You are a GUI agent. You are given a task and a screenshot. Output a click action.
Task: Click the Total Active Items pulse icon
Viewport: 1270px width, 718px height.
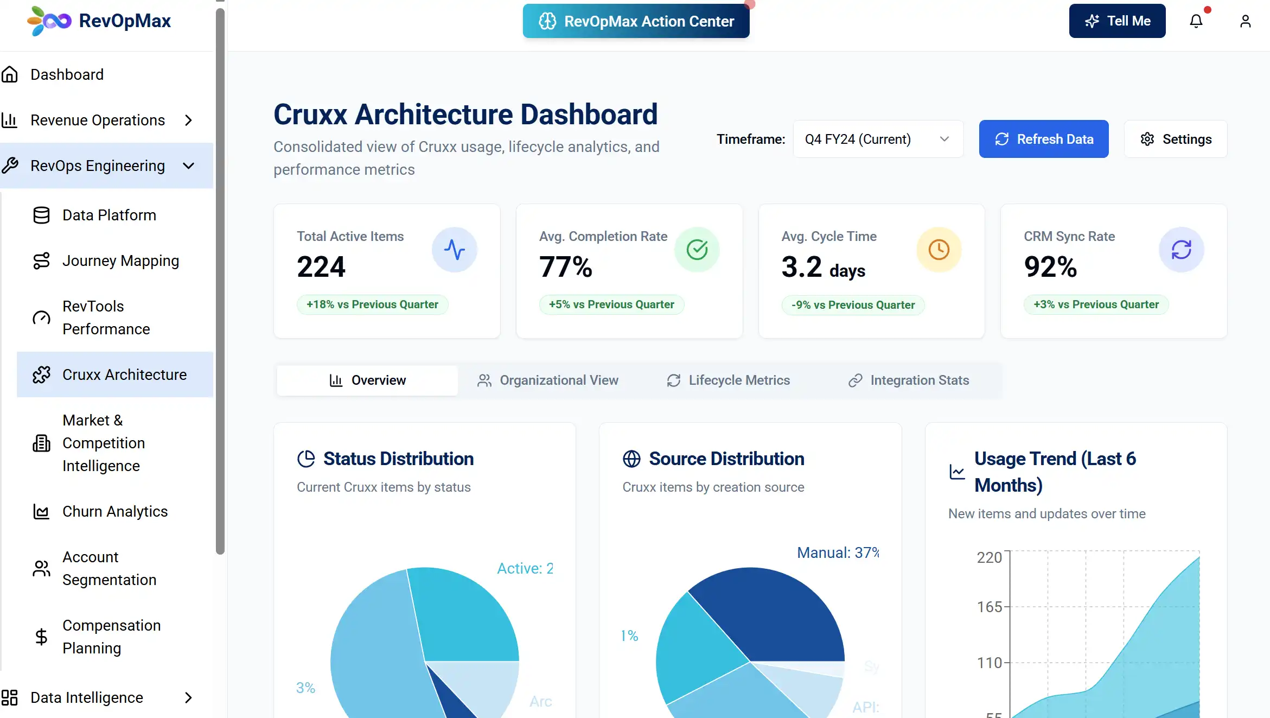coord(454,250)
